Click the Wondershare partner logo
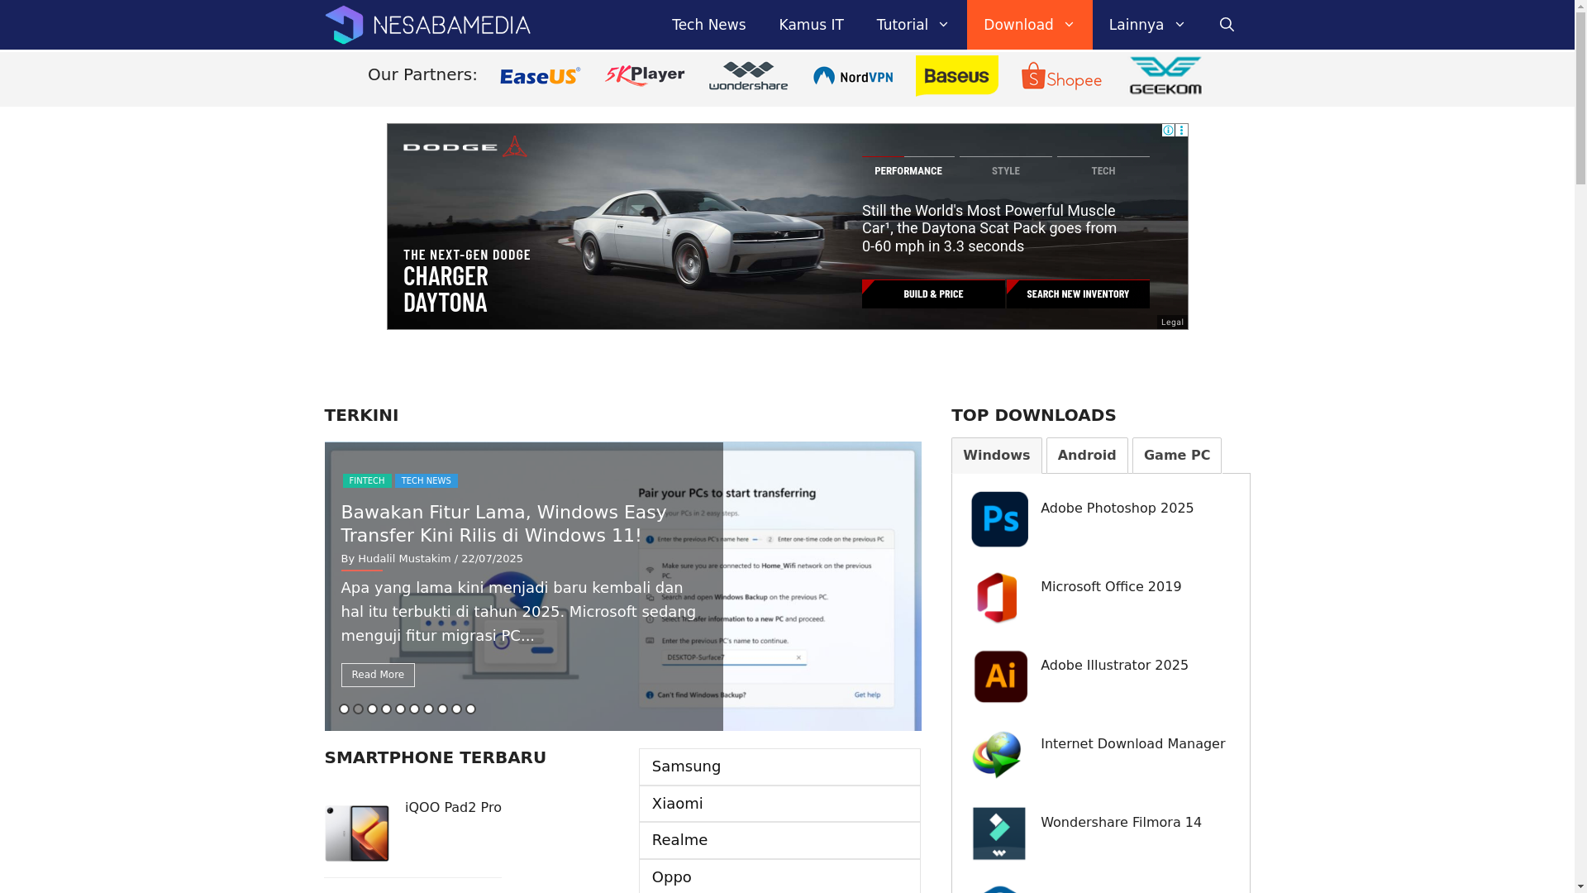Screen dimensions: 1587x893 748,76
